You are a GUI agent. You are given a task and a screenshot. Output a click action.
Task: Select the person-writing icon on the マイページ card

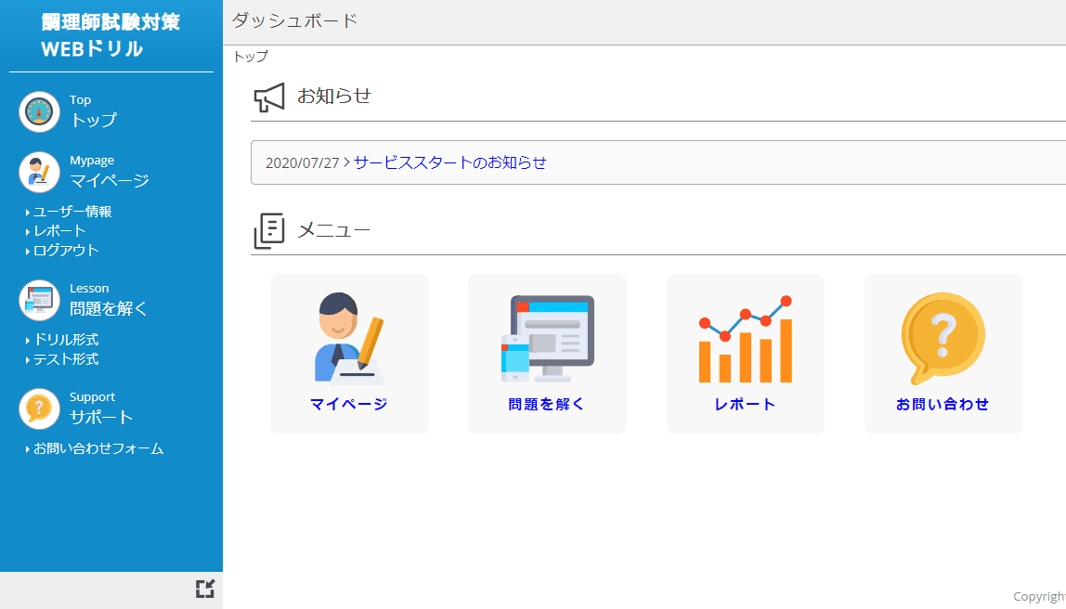(349, 337)
